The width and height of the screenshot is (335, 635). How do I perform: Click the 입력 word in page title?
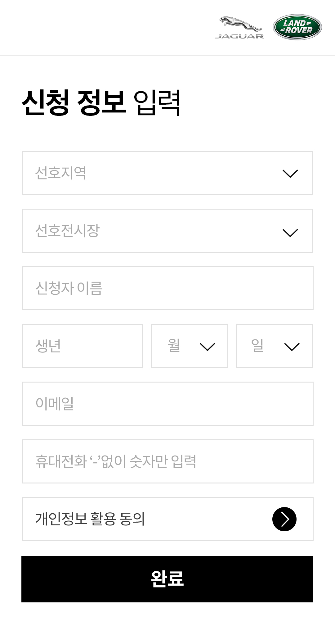(x=157, y=102)
